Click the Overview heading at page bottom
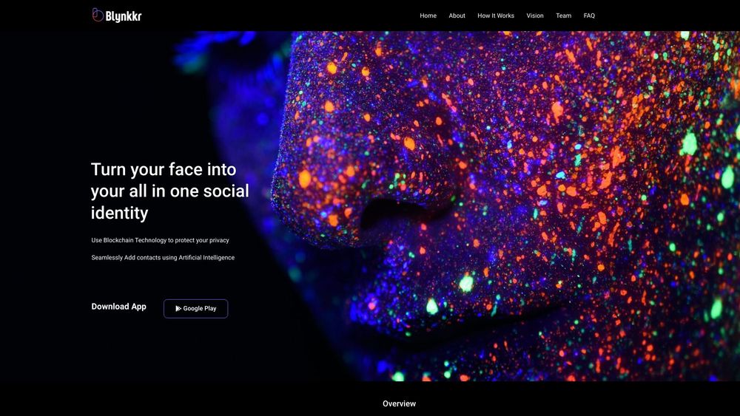740x416 pixels. (400, 403)
